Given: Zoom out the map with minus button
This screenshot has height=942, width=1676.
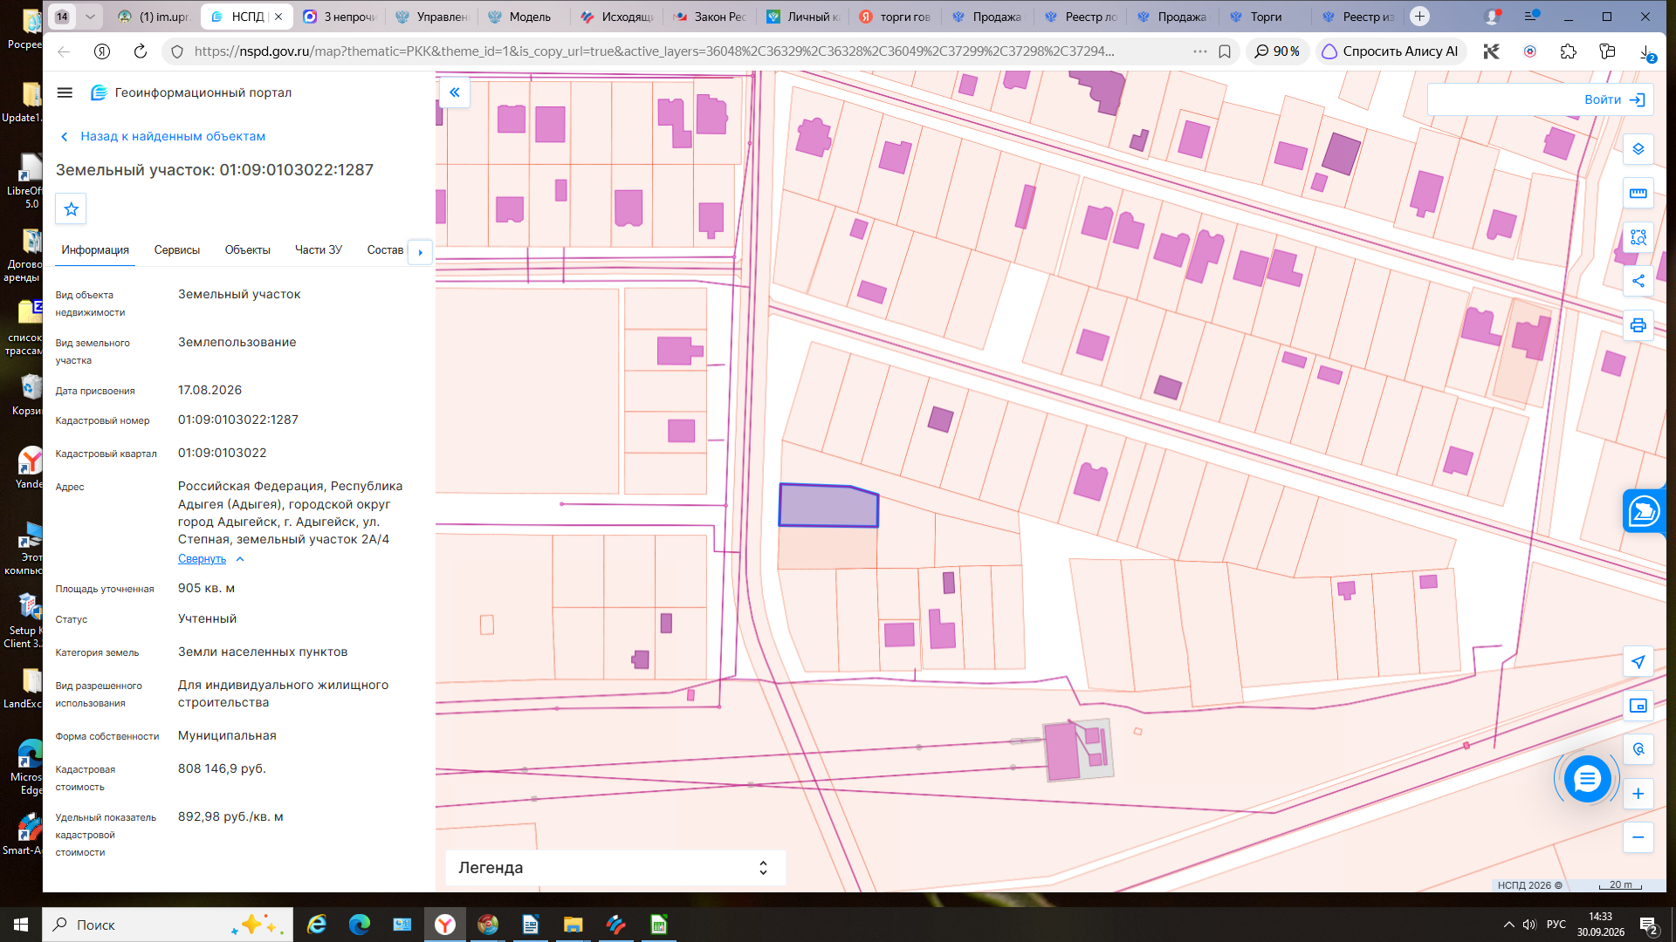Looking at the screenshot, I should tap(1638, 837).
